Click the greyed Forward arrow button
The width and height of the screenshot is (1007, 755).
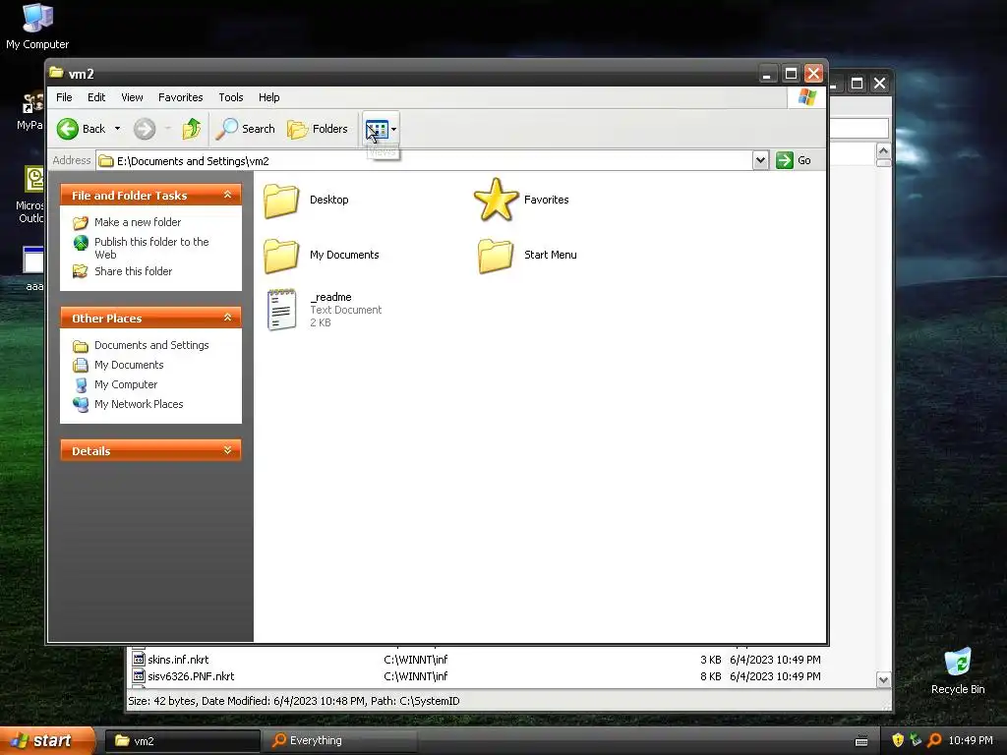click(145, 129)
